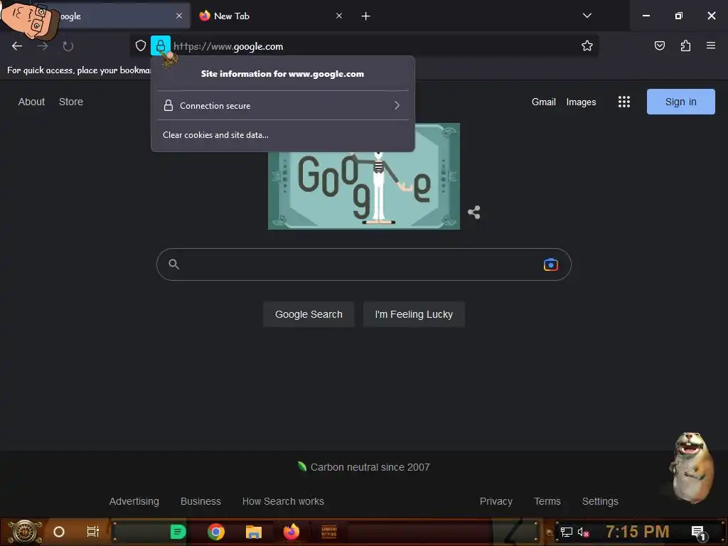This screenshot has width=728, height=546.
Task: Reload the page with the refresh icon
Action: 68,46
